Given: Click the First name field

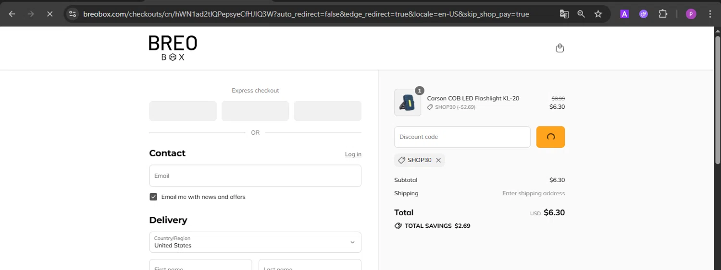Looking at the screenshot, I should (x=200, y=265).
